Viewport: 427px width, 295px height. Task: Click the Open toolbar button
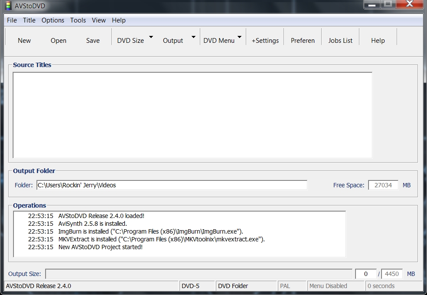coord(59,41)
